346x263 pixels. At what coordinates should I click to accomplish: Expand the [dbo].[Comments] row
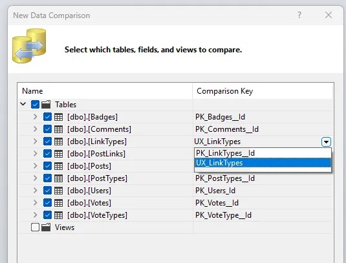coord(35,129)
